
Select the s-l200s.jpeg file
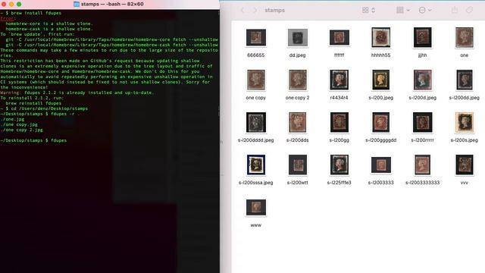465,122
